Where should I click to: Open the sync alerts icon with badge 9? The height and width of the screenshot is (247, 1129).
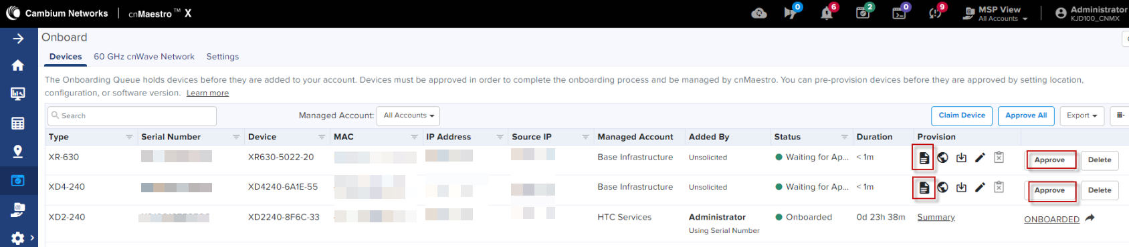tap(936, 13)
